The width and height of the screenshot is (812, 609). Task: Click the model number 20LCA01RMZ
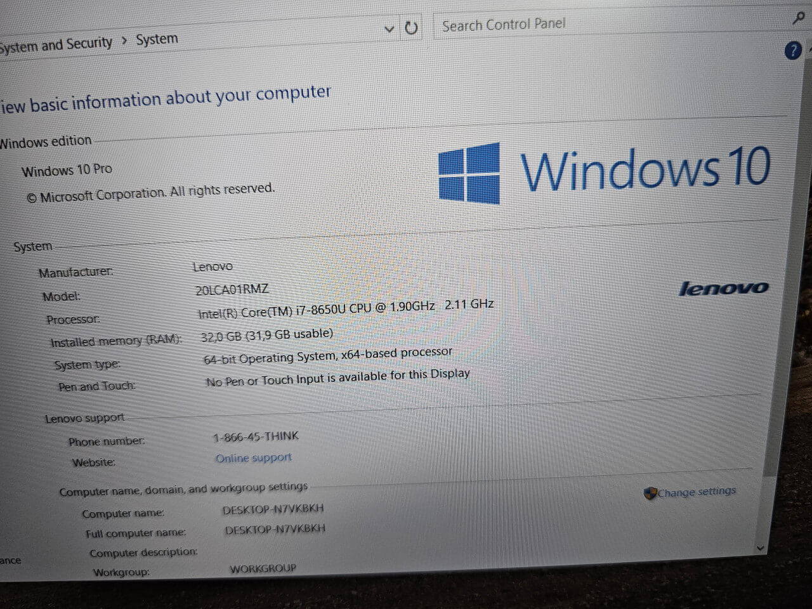(x=232, y=289)
